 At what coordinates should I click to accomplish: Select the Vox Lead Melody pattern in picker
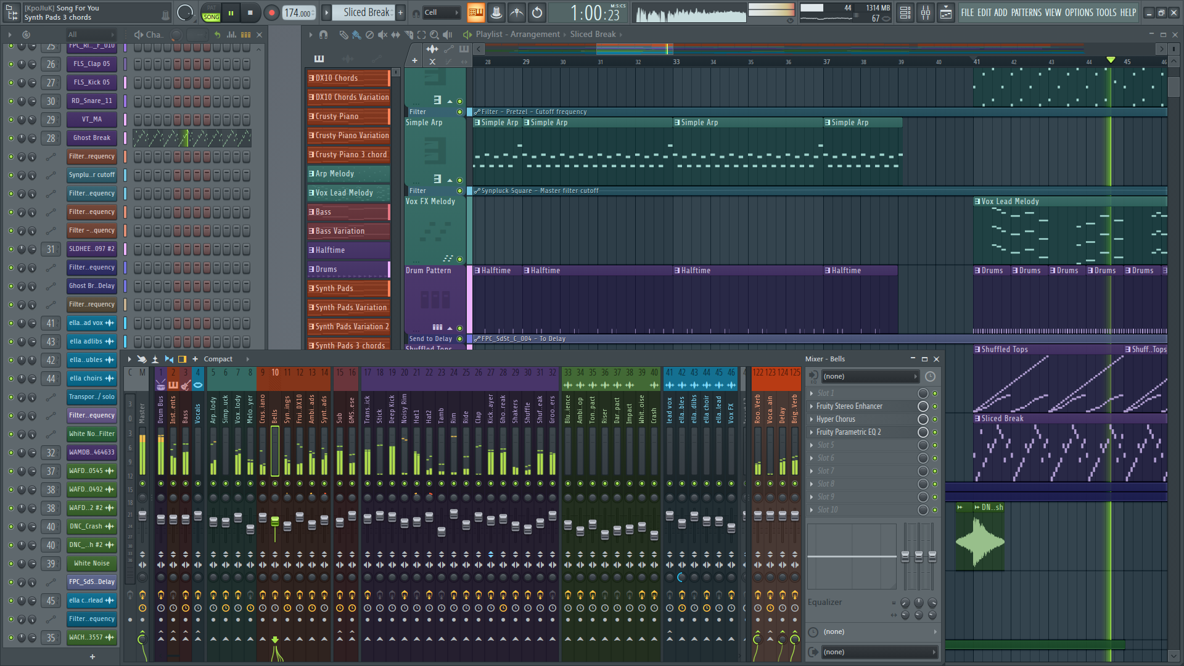pyautogui.click(x=348, y=193)
